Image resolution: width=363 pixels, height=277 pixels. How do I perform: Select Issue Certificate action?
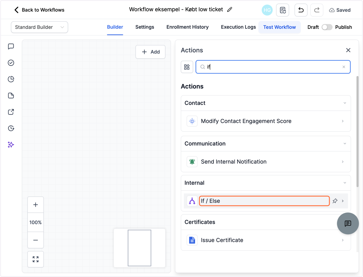click(266, 240)
